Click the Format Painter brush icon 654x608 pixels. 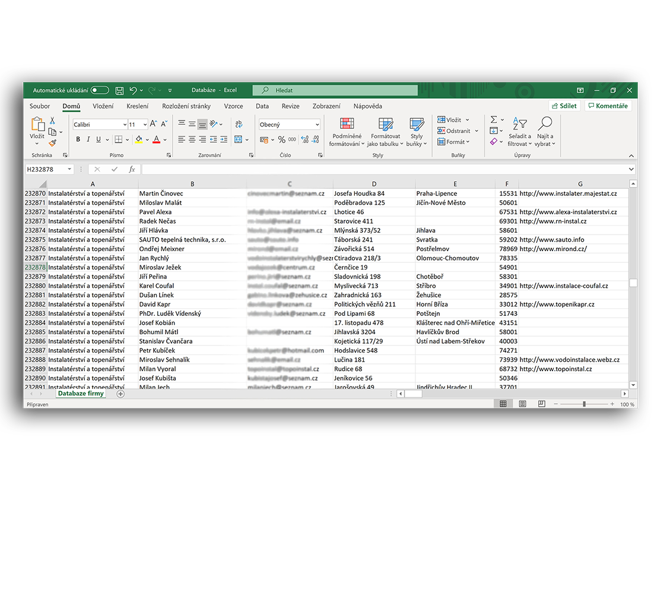point(53,143)
